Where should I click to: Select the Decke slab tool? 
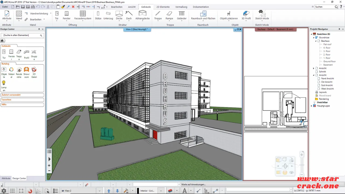click(x=119, y=15)
